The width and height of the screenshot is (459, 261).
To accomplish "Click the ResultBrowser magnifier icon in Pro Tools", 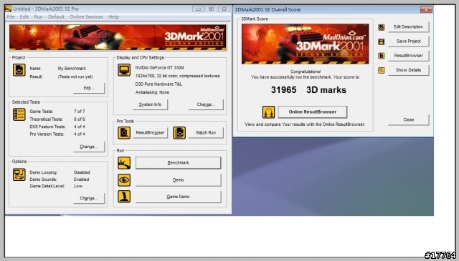I will click(124, 133).
